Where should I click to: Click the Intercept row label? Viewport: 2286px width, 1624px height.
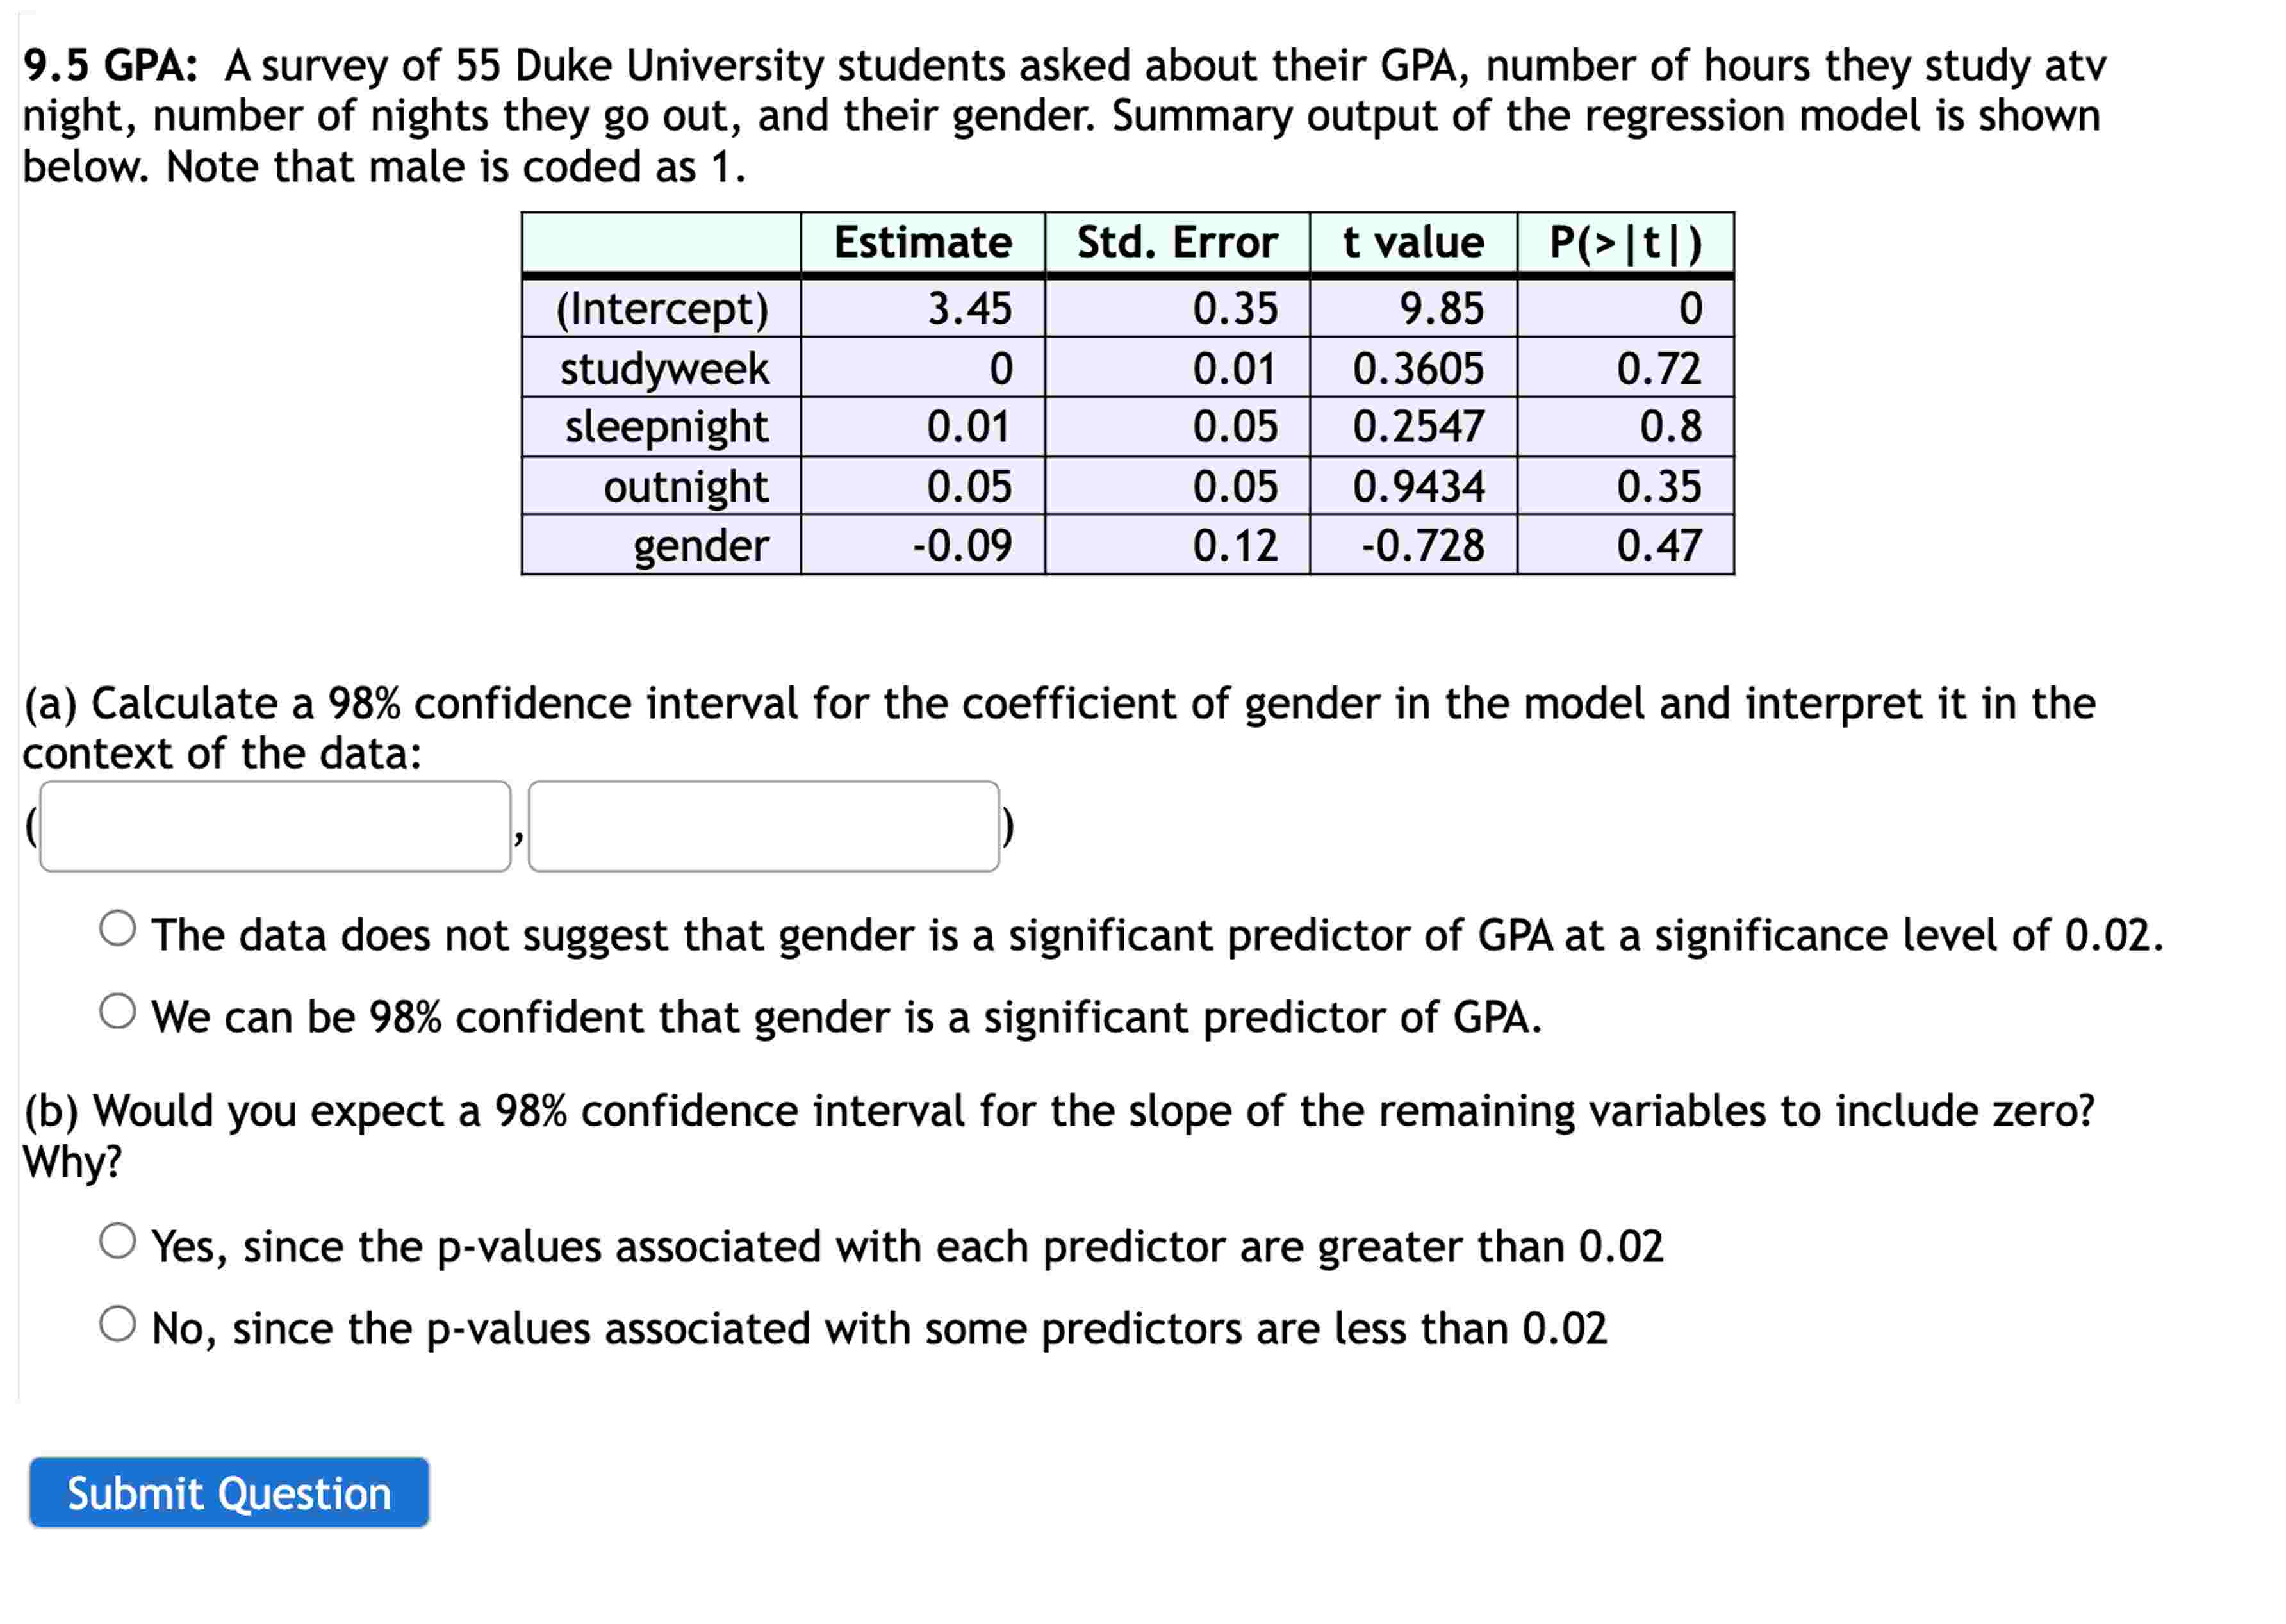pyautogui.click(x=665, y=310)
